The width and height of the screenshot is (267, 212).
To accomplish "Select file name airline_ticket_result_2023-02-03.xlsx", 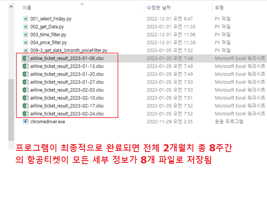I will (67, 90).
